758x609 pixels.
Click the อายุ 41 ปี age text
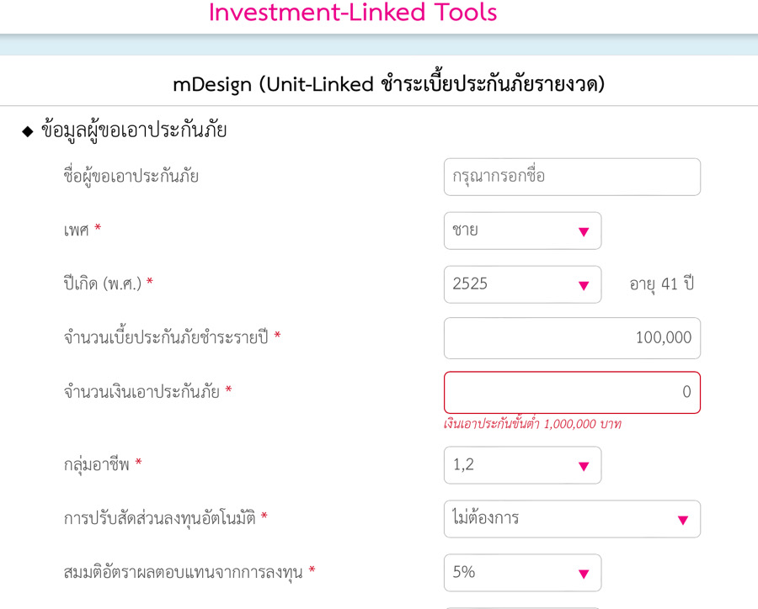(661, 284)
